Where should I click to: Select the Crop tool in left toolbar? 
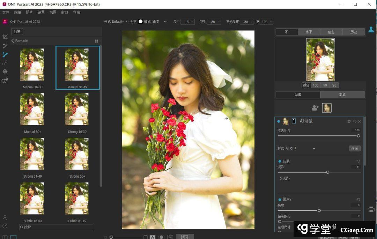pyautogui.click(x=5, y=37)
